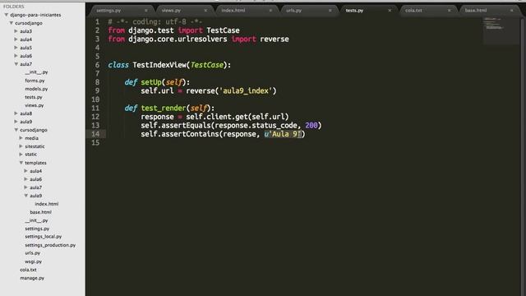Click line number 14 in the gutter
This screenshot has height=296, width=526.
pyautogui.click(x=95, y=134)
